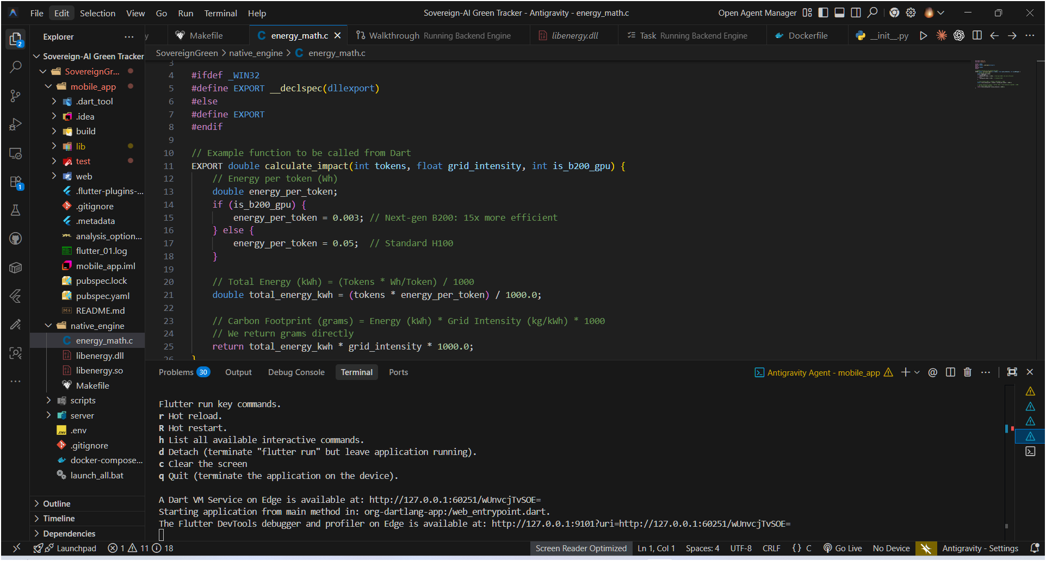Open pubspec.yaml in the explorer
This screenshot has width=1046, height=561.
[x=87, y=296]
